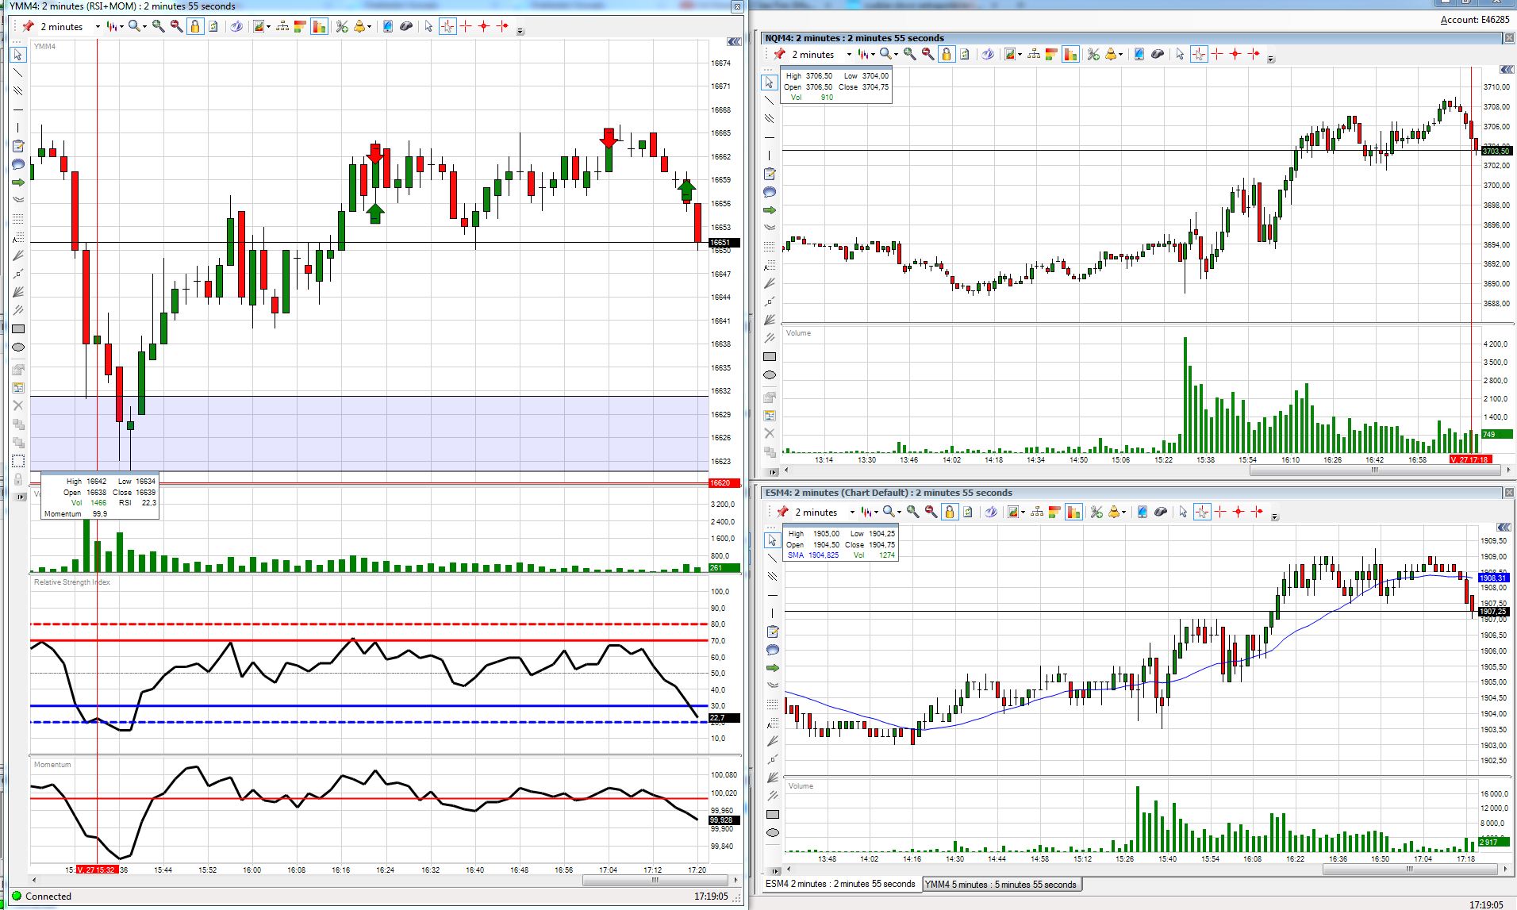
Task: Toggle volume bars button in NQM4 toolbar
Action: (x=1070, y=55)
